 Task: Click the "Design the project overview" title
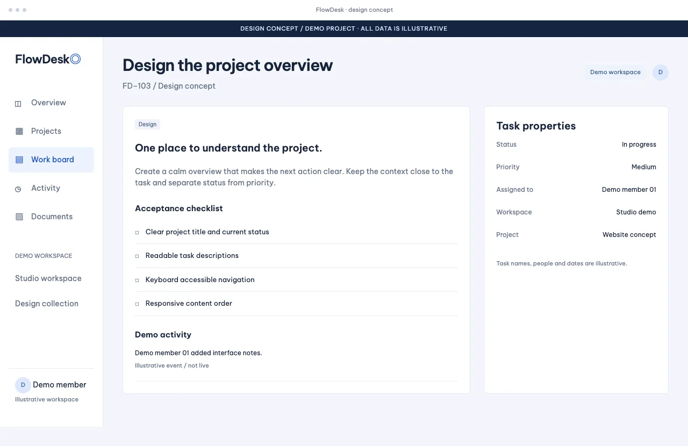click(228, 65)
